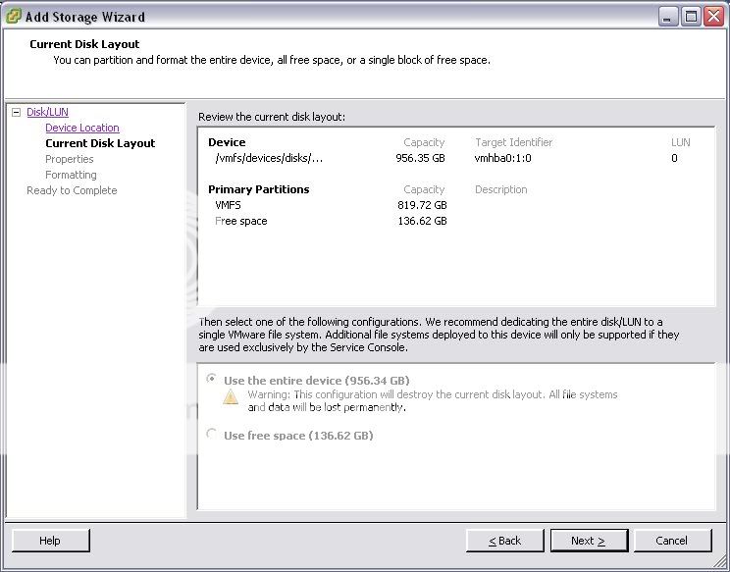This screenshot has width=730, height=572.
Task: Click the 136.62 GB free space capacity
Action: (422, 221)
